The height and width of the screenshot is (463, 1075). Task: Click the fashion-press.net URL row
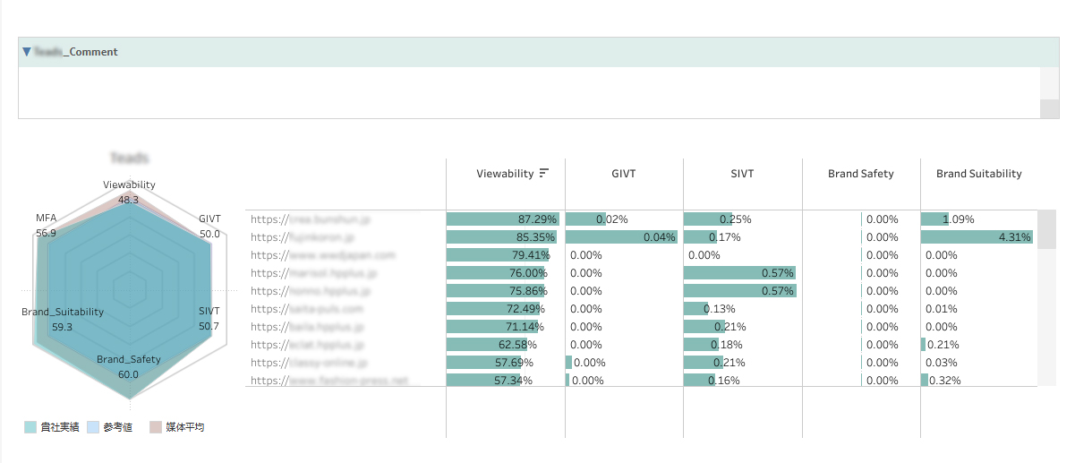(328, 381)
